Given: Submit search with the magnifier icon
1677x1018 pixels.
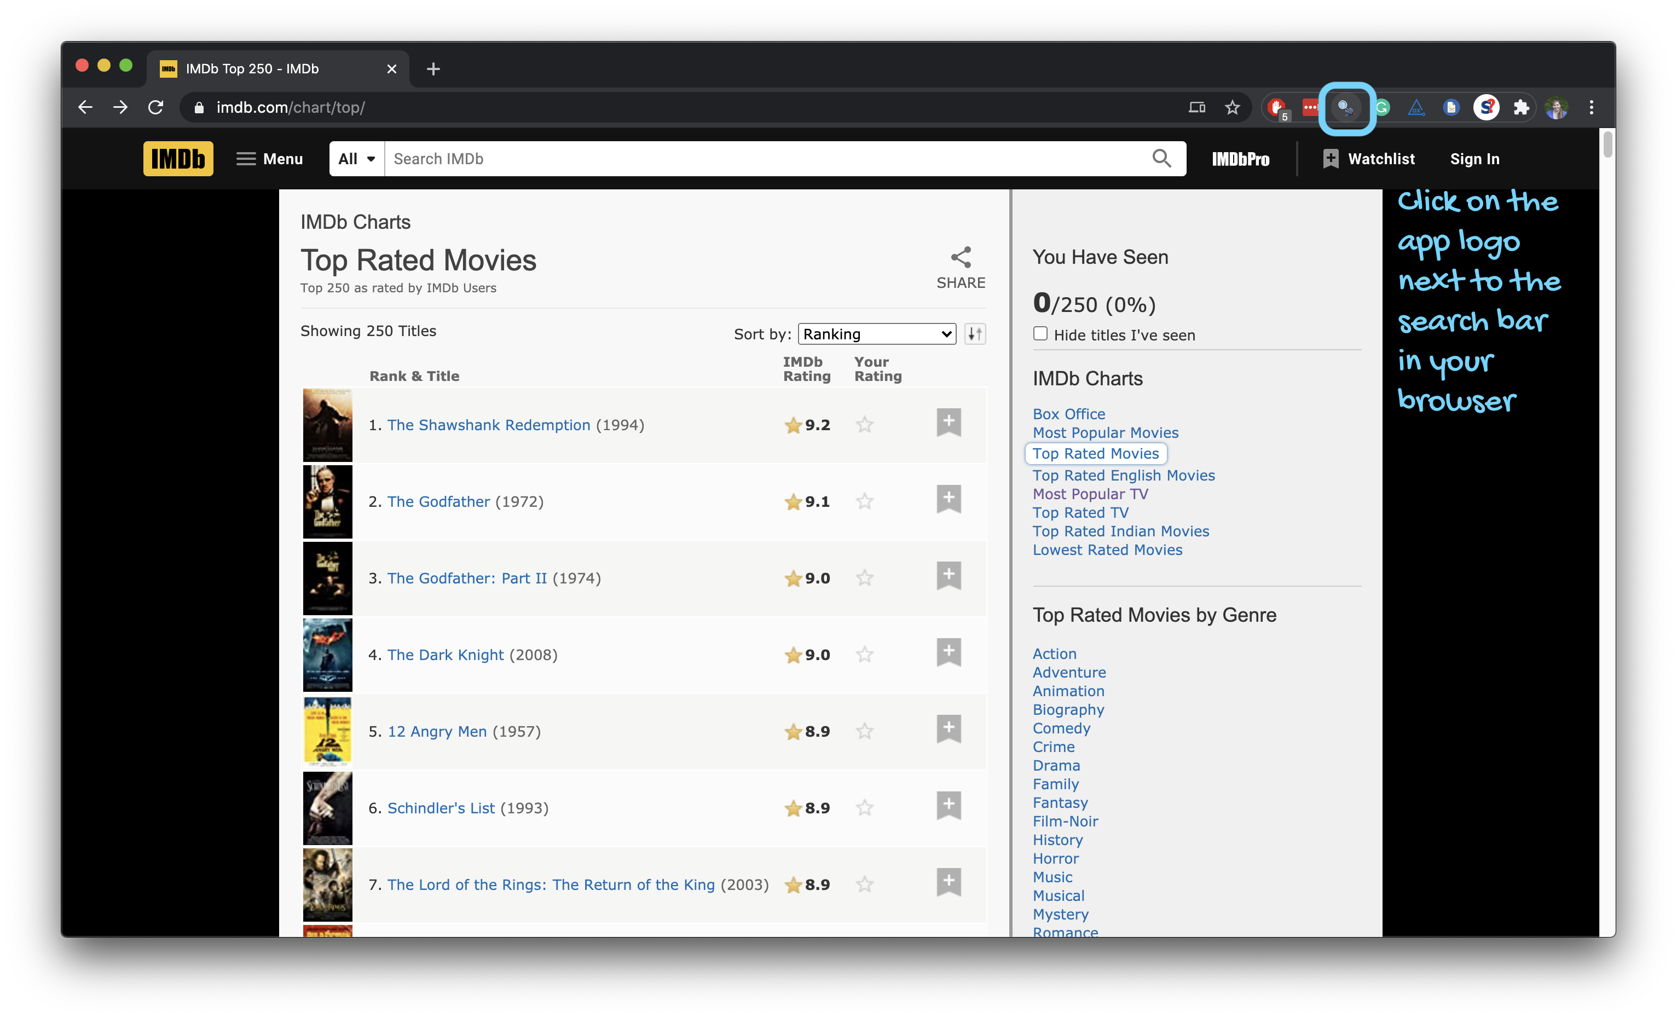Looking at the screenshot, I should [1162, 159].
